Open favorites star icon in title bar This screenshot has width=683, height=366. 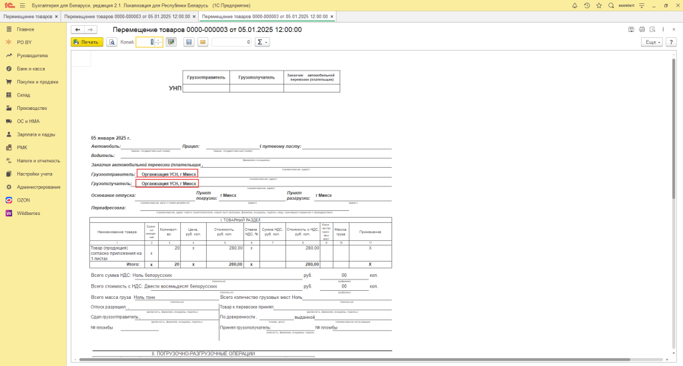599,5
